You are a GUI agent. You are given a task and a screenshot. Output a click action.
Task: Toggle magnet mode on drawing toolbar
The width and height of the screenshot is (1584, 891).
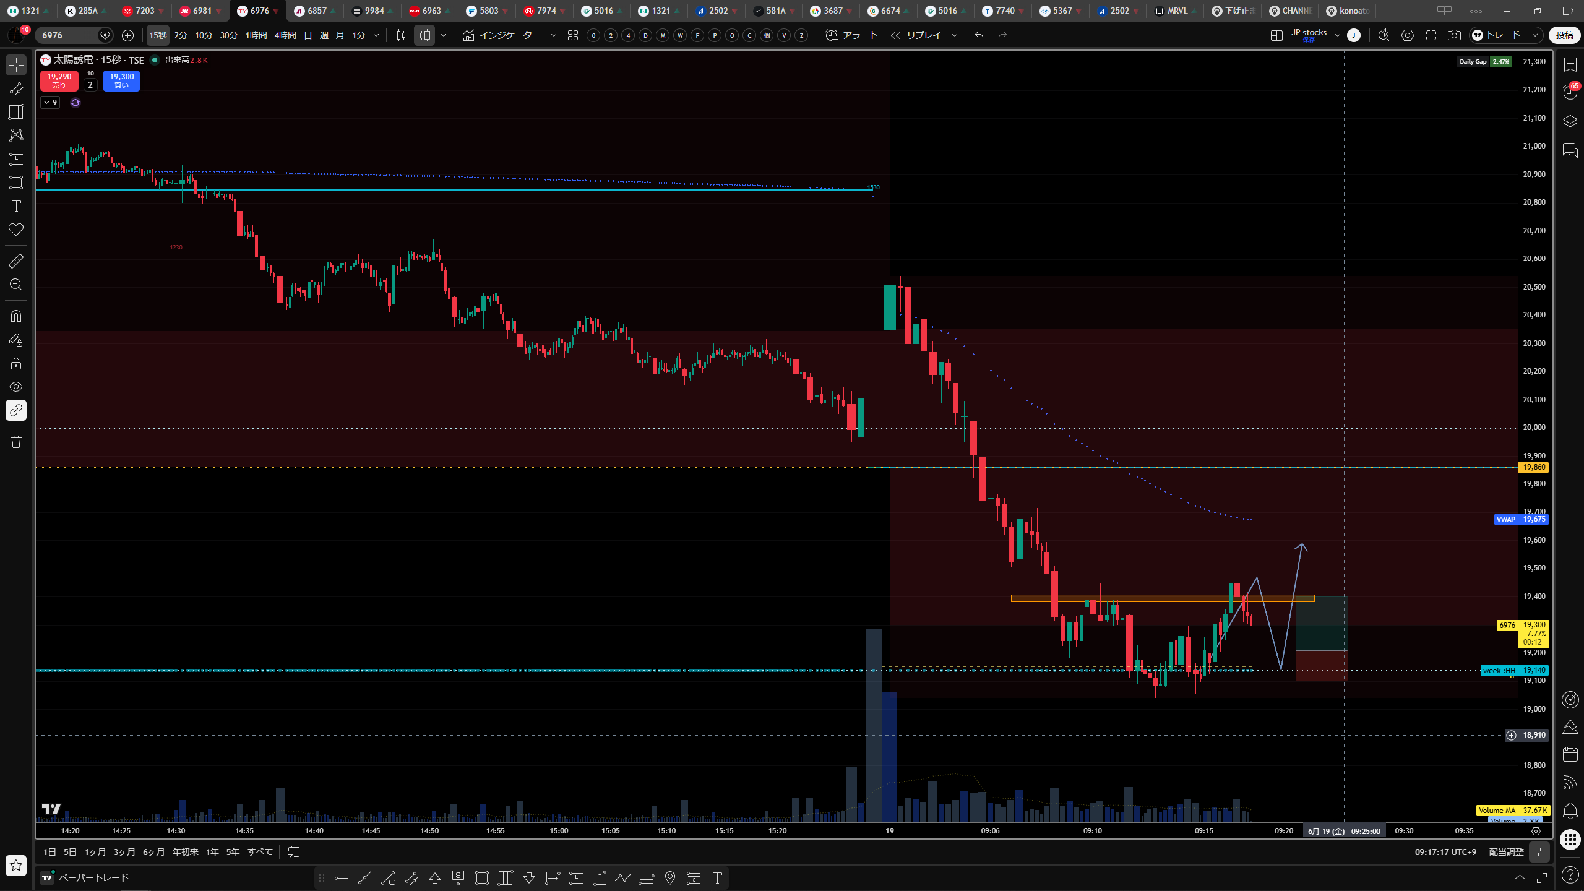coord(16,316)
